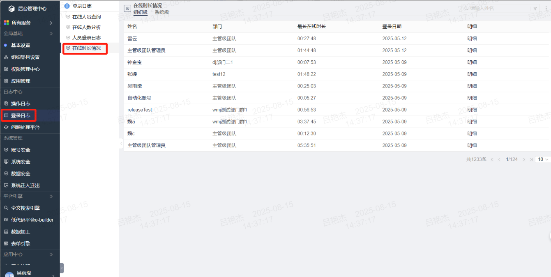Click the search magnifier icon in name field
The width and height of the screenshot is (551, 277).
pyautogui.click(x=466, y=9)
